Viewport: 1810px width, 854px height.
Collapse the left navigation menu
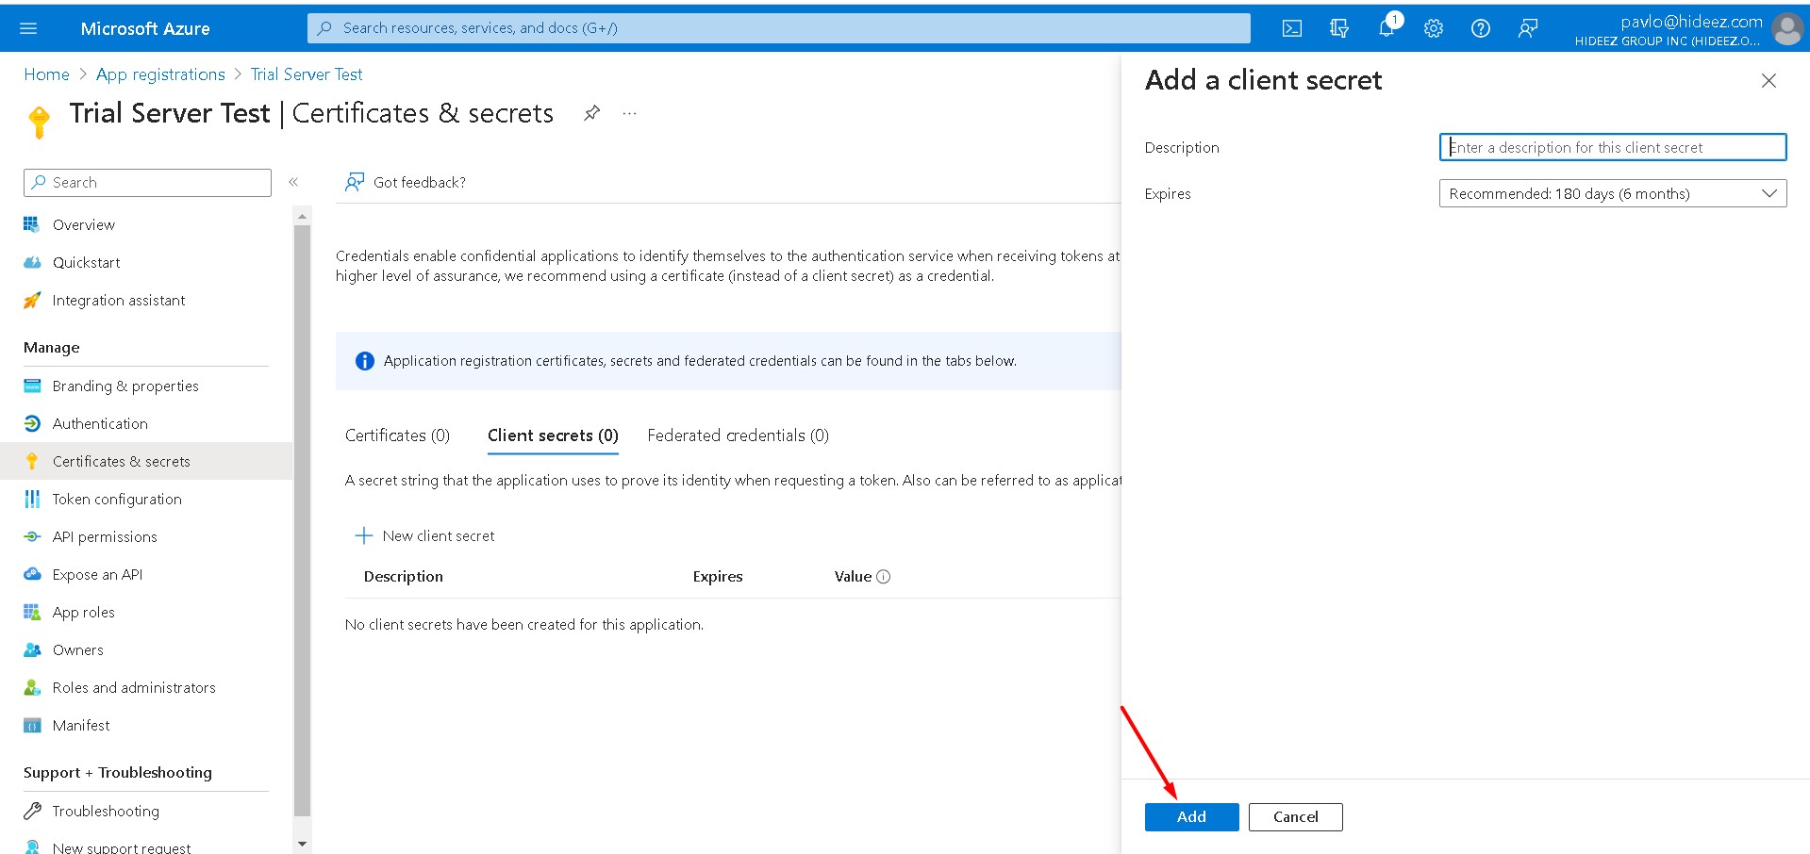[293, 182]
